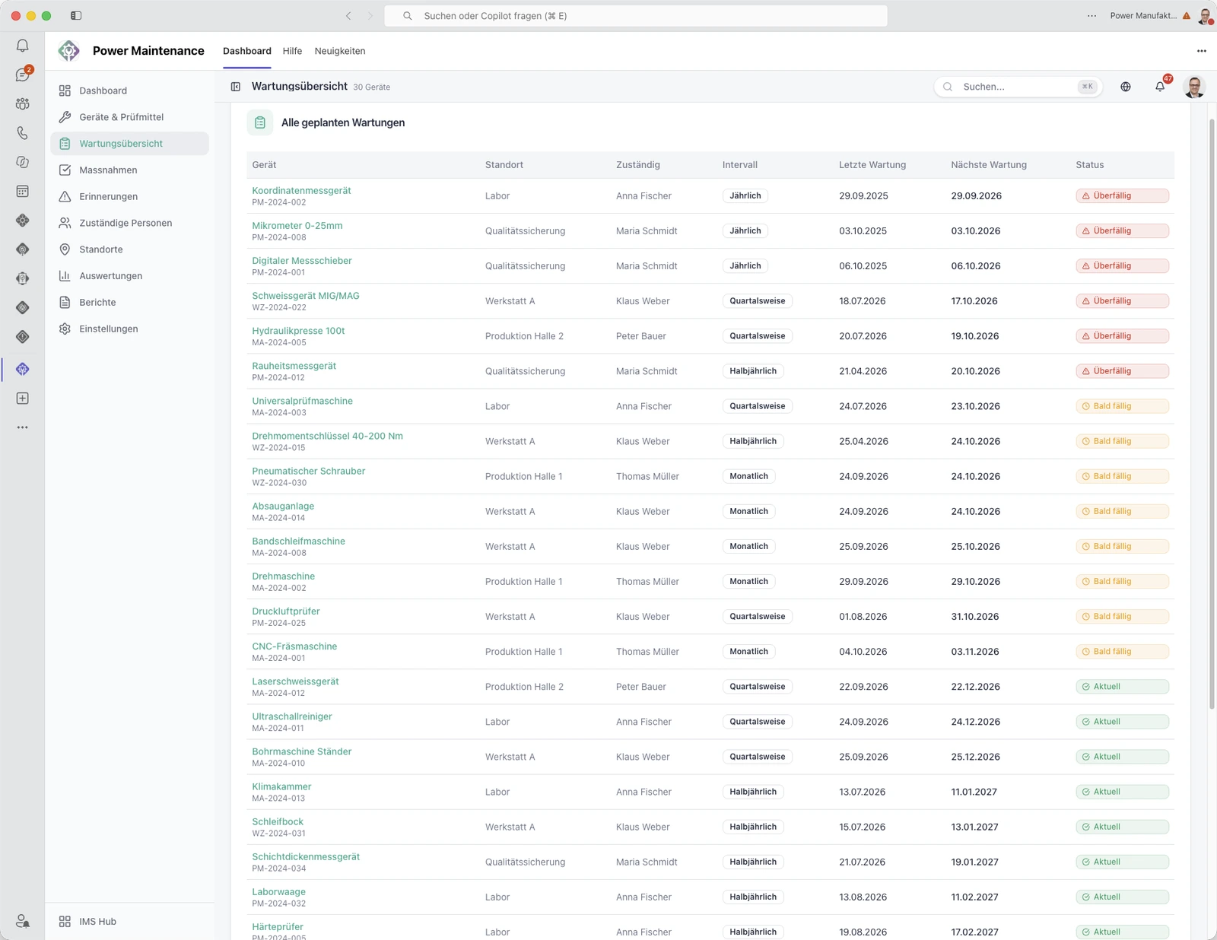Viewport: 1217px width, 940px height.
Task: Click the back navigation arrow
Action: point(348,16)
